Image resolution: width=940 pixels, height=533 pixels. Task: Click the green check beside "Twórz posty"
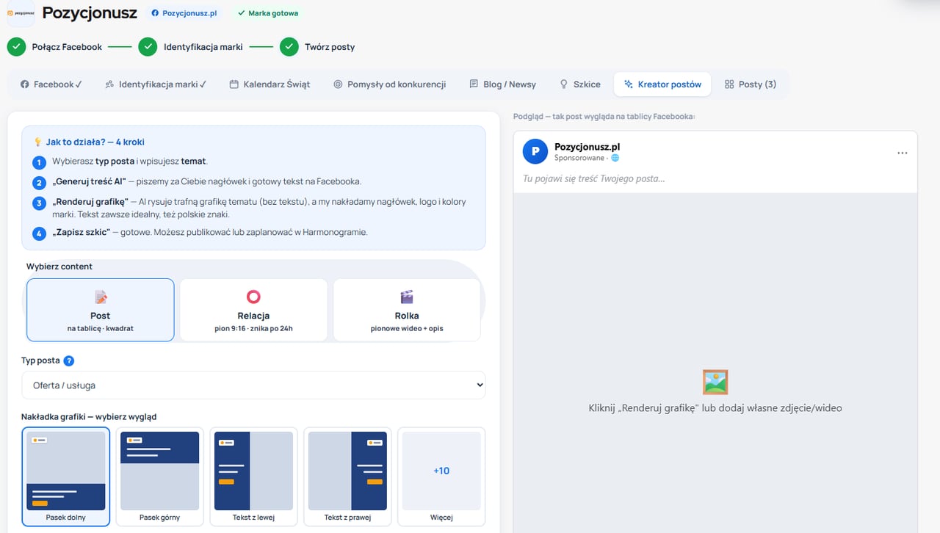click(289, 47)
